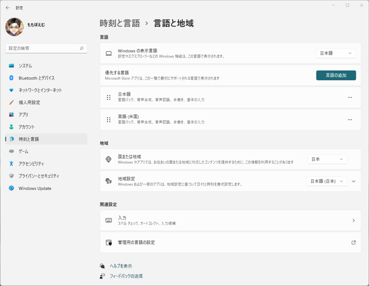Viewport: 369px width, 286px height.
Task: Open more options for 英語 (米国)
Action: [x=350, y=120]
